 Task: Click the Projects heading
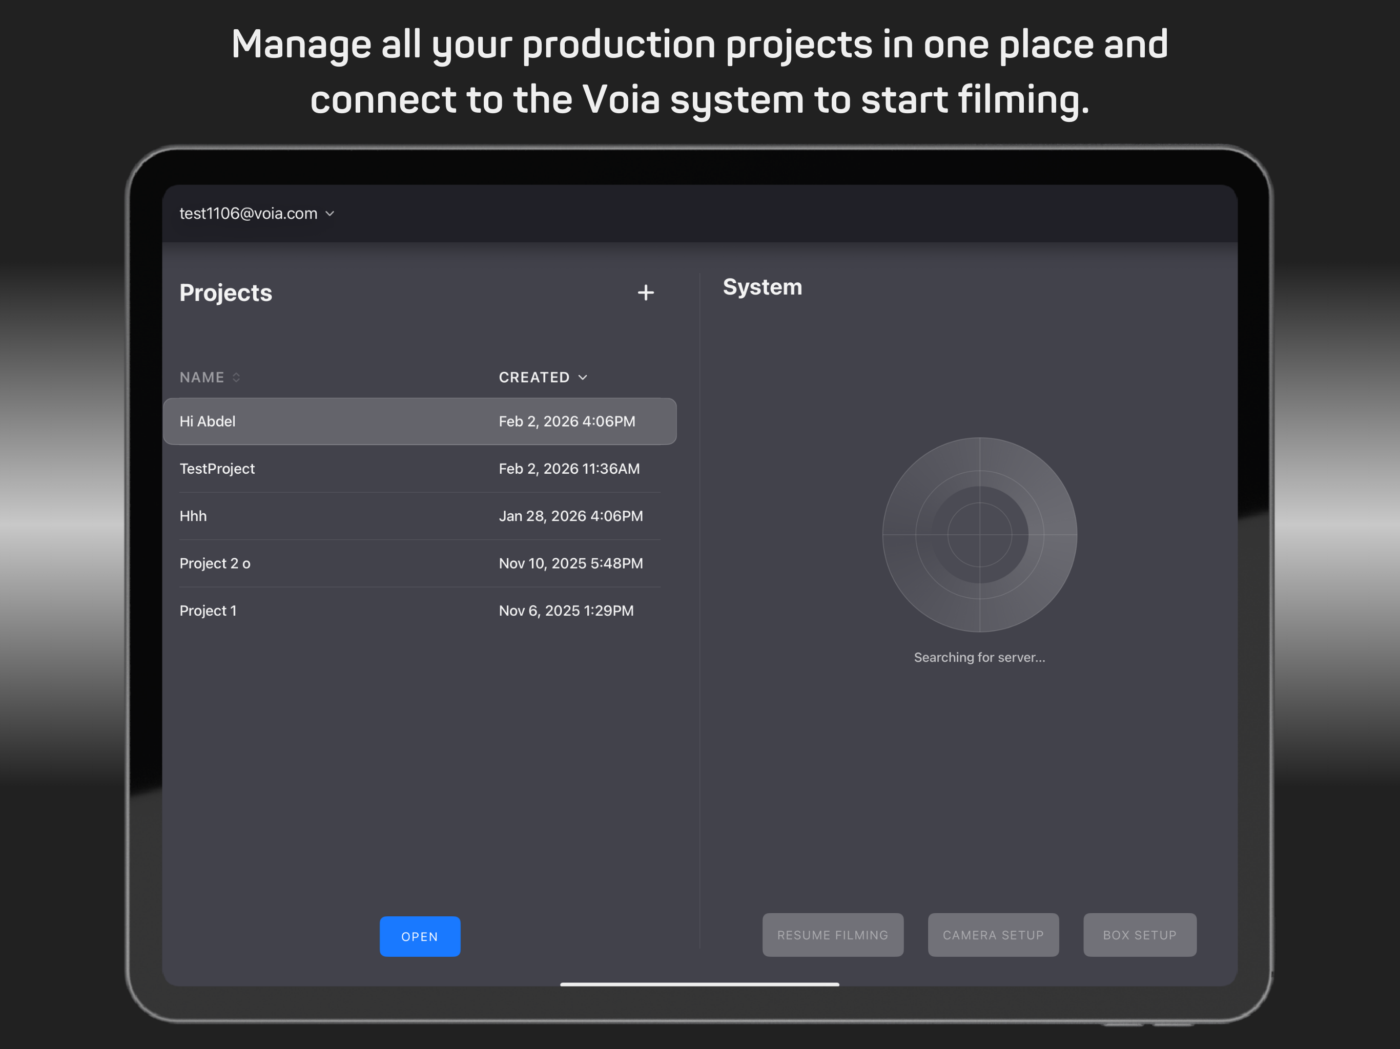click(x=225, y=293)
